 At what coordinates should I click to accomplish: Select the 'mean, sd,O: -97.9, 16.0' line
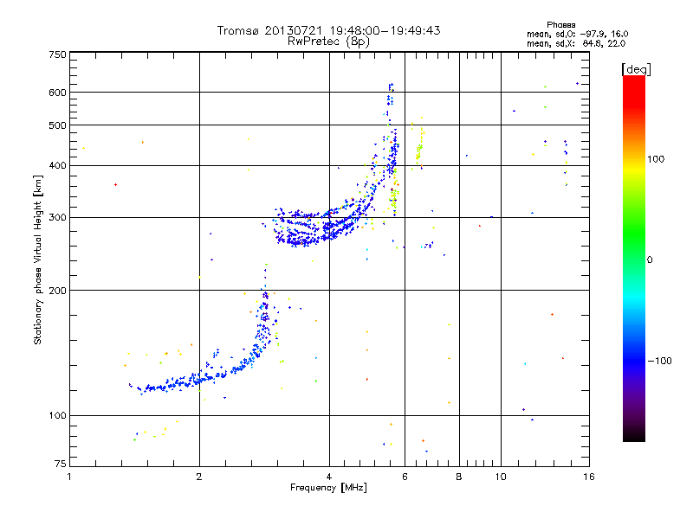[577, 34]
